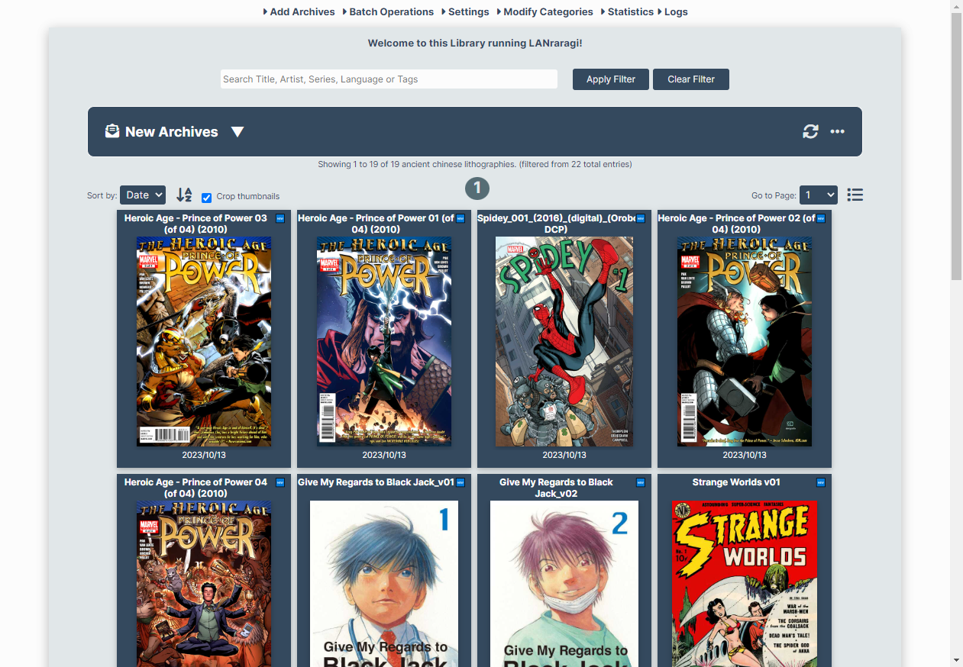Select page 1 in pagination
Image resolution: width=963 pixels, height=667 pixels.
coord(477,188)
